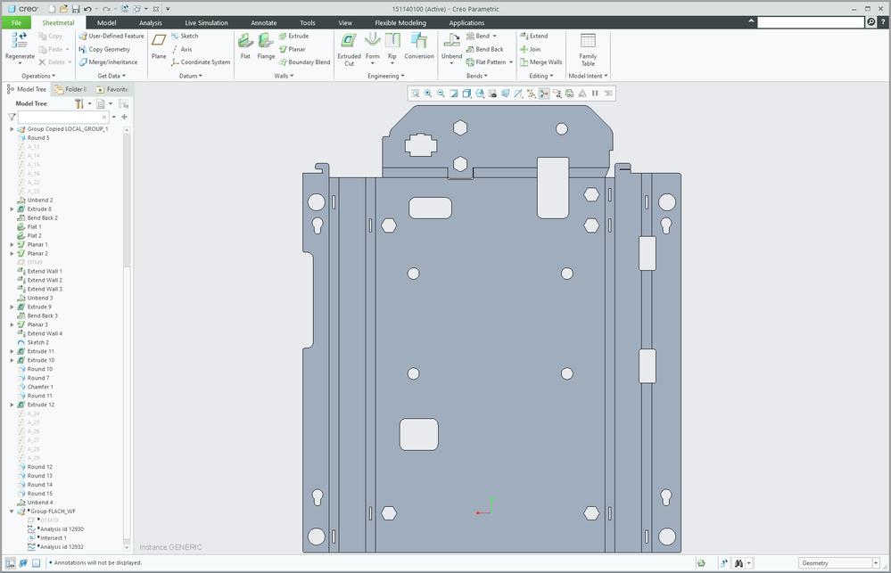Toggle the pause simulation button in graphics toolbar

[x=595, y=93]
